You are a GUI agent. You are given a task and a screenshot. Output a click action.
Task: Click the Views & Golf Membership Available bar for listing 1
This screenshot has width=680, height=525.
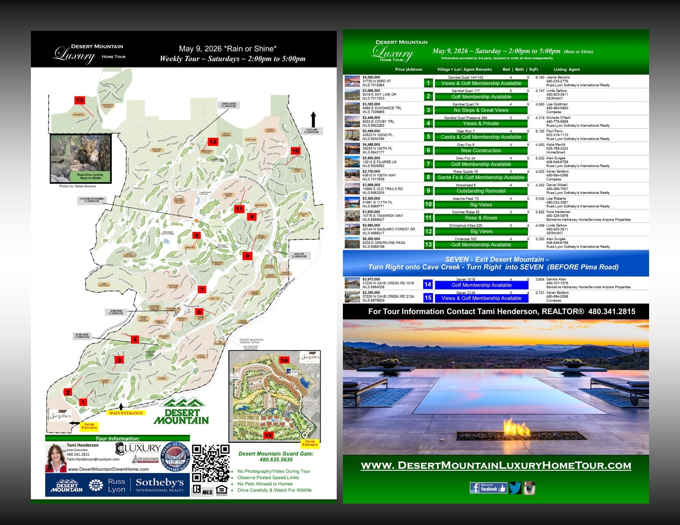(481, 83)
